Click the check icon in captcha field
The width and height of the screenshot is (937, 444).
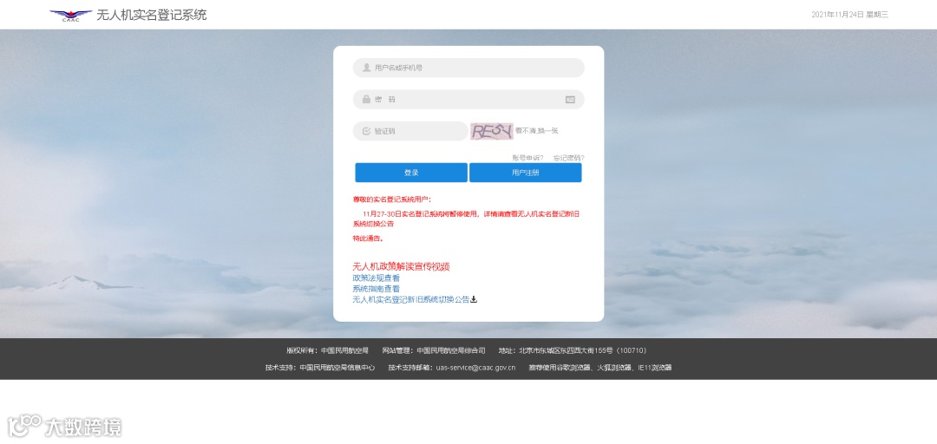pos(366,131)
